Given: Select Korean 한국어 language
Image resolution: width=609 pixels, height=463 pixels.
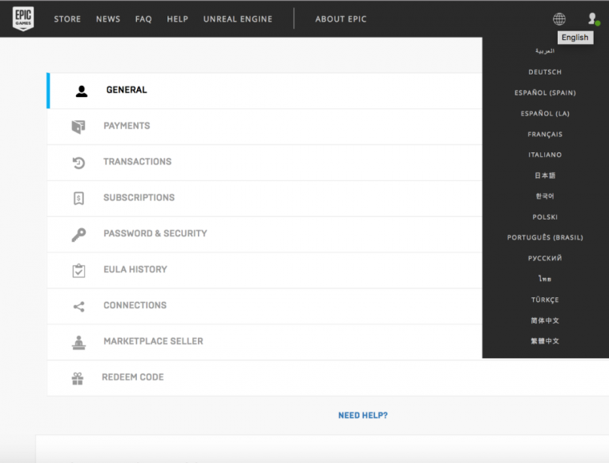Looking at the screenshot, I should (x=545, y=196).
